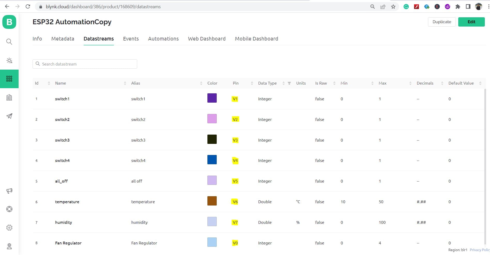
Task: Click the Duplicate button
Action: click(442, 22)
